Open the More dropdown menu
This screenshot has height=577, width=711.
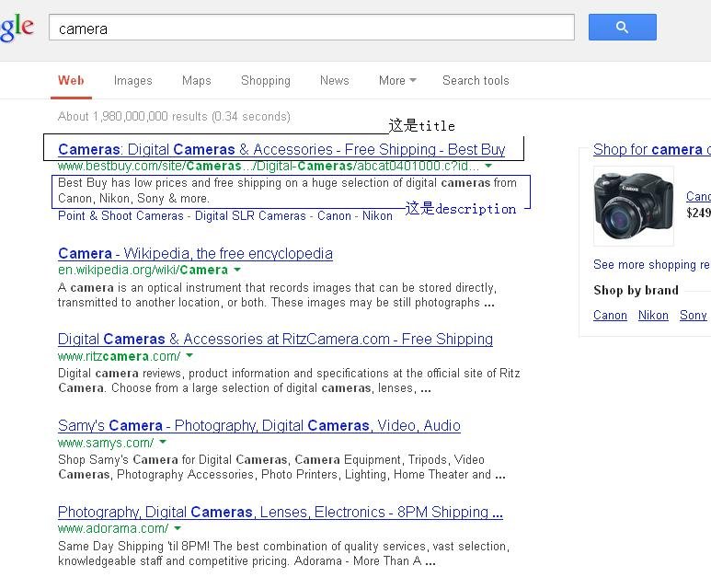point(396,81)
